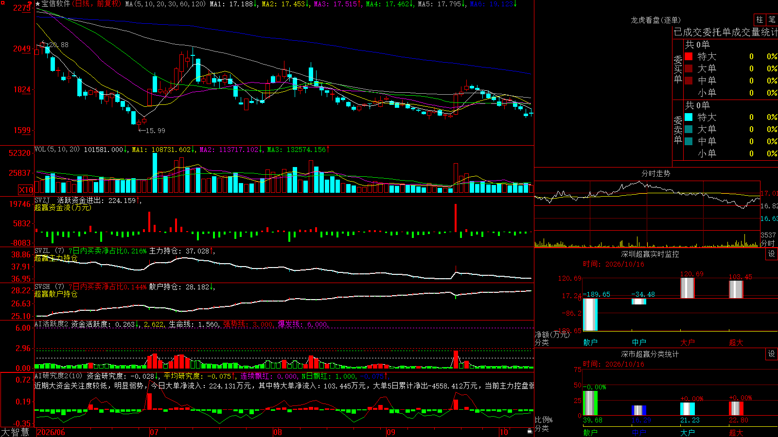Click the 10 month marker on the timeline
This screenshot has width=778, height=437.
[504, 432]
